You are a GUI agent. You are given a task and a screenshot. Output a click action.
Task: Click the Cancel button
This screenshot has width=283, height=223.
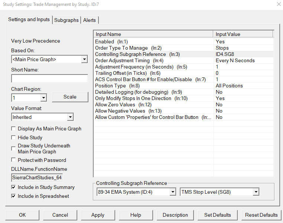coord(60,215)
